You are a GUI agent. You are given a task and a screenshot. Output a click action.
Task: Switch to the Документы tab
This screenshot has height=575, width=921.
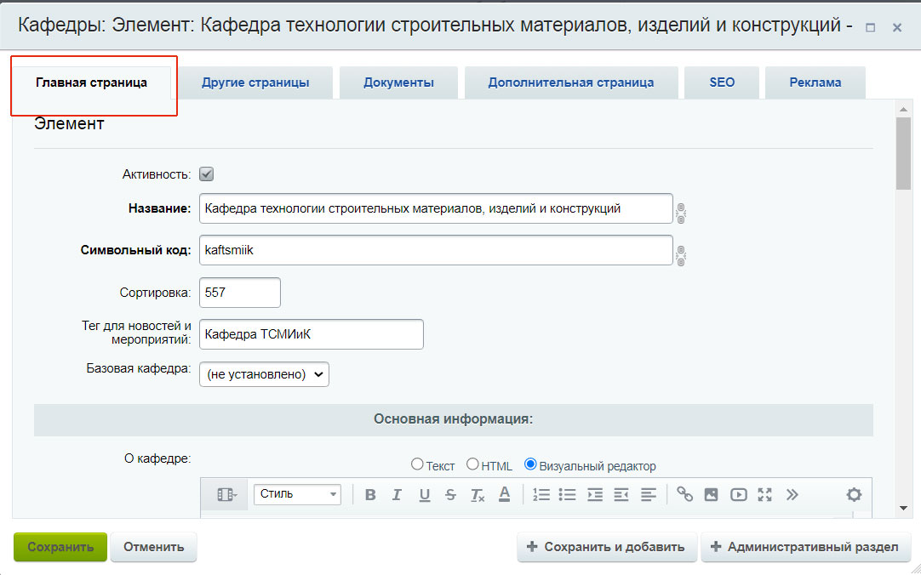[x=398, y=83]
